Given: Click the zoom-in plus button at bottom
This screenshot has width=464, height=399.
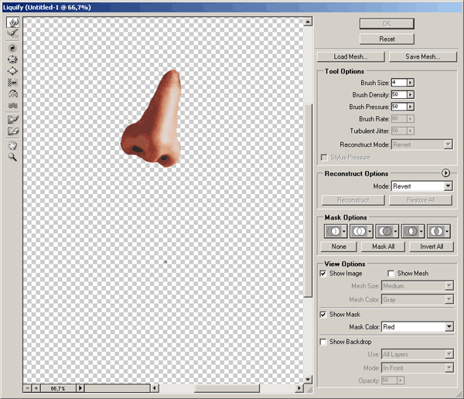Looking at the screenshot, I should pos(36,387).
